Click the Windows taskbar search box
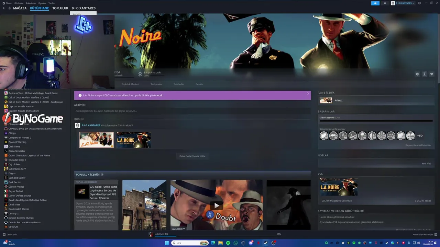The width and height of the screenshot is (440, 247). coord(190,243)
